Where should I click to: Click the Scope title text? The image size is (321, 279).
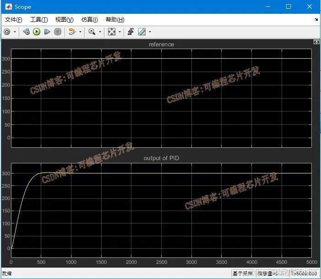(x=23, y=7)
